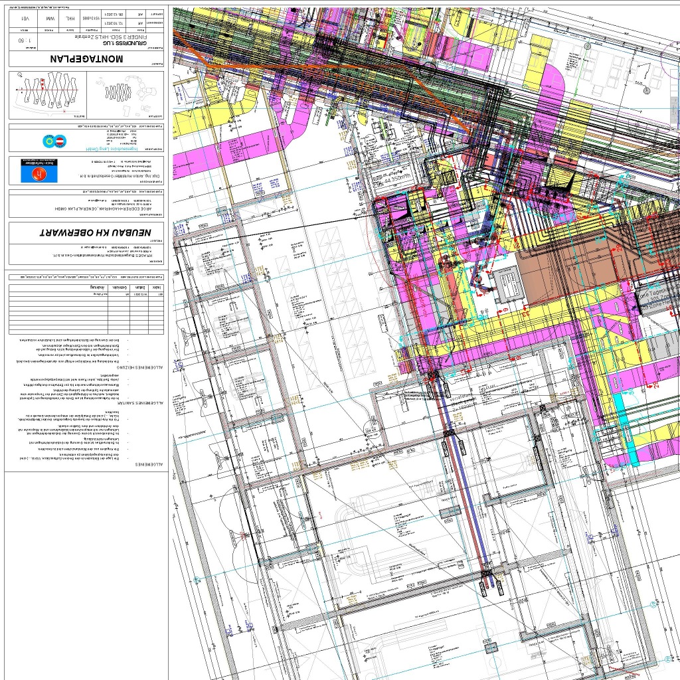
Task: Click the V01 revision index cell
Action: (x=25, y=20)
